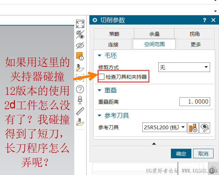Collapse the 重叠 section
The height and width of the screenshot is (175, 219).
coord(100,90)
